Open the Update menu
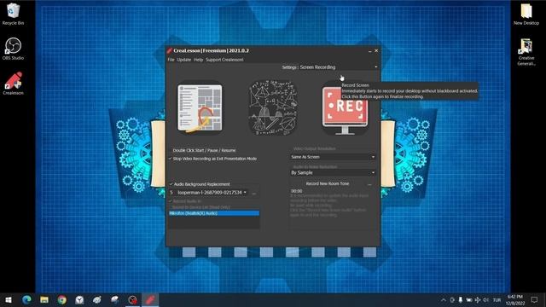 [x=184, y=60]
